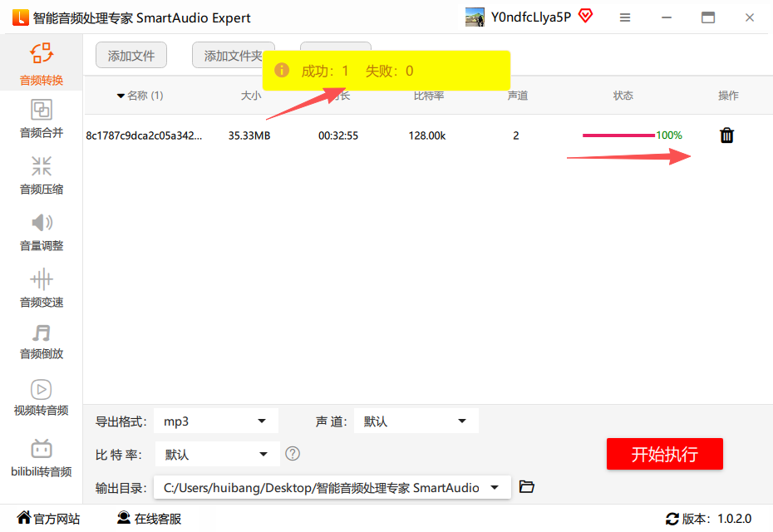Sort the list by 名称 column header

tap(140, 96)
